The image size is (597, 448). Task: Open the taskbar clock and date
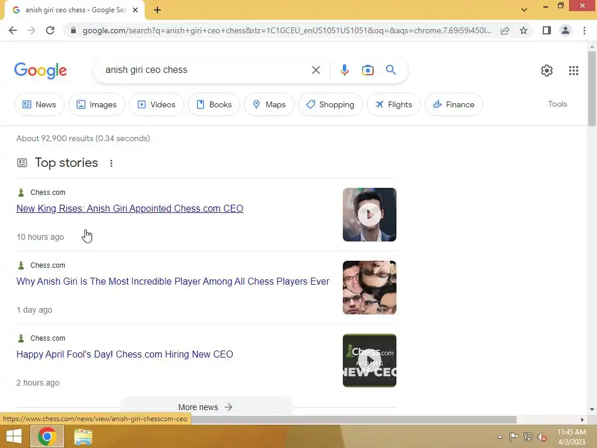tap(571, 437)
